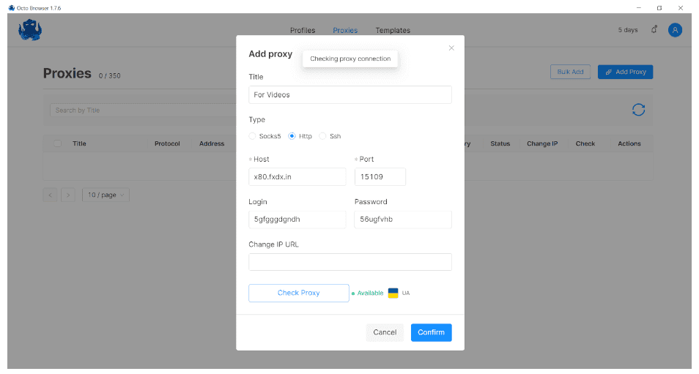This screenshot has width=699, height=374.
Task: Go to the next page arrow
Action: click(x=67, y=195)
